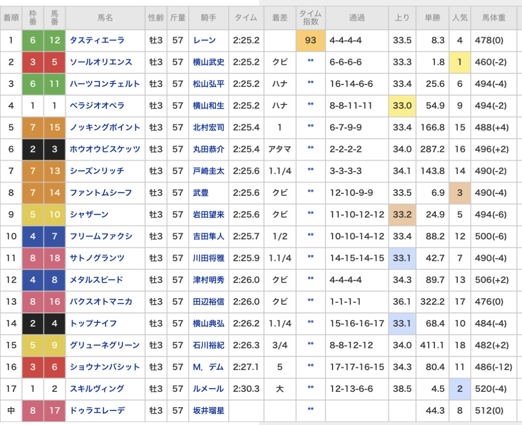The image size is (522, 425).
Task: Open horse page for ノッキングポイント
Action: coord(105,127)
